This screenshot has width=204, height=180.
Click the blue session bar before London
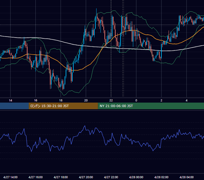14,106
